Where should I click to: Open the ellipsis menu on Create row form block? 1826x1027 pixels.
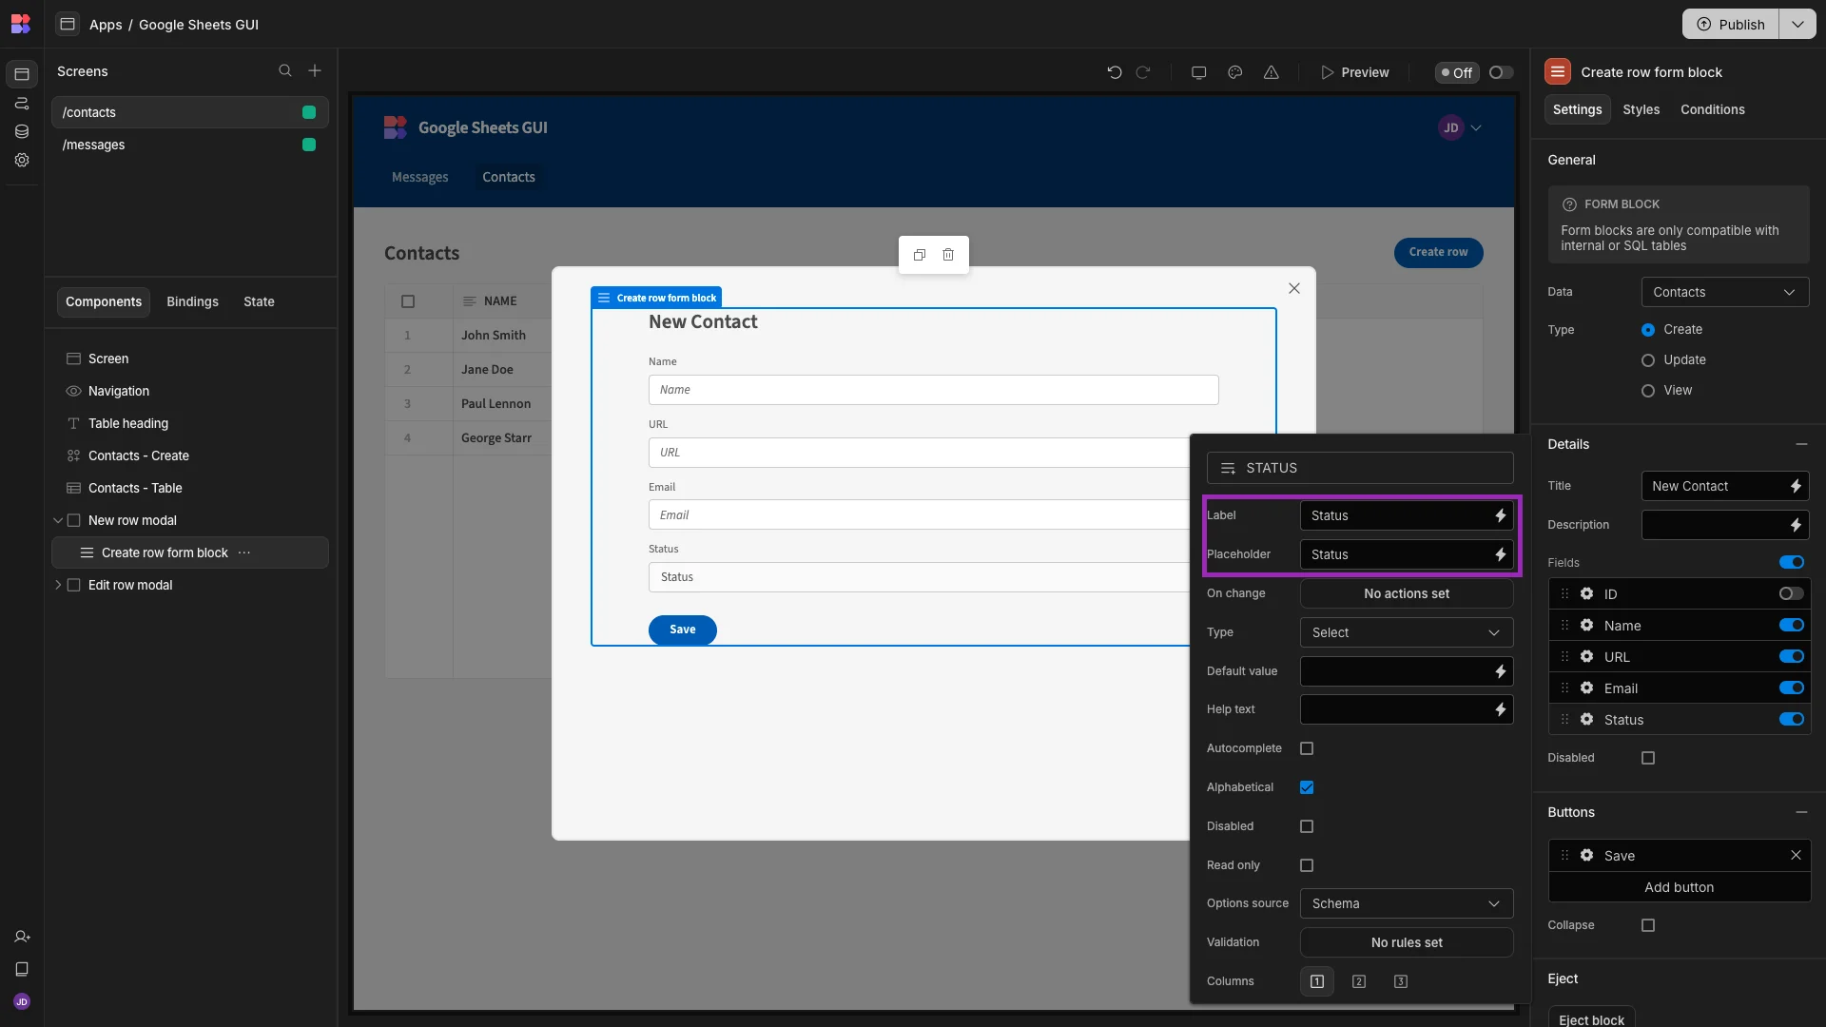click(x=244, y=552)
